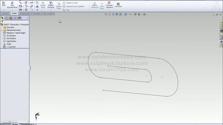Select the Slot sketch tool
223x125 pixels.
(x=21, y=10)
